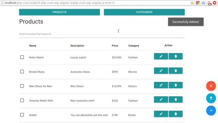Switch to the Categories tab

point(144,12)
